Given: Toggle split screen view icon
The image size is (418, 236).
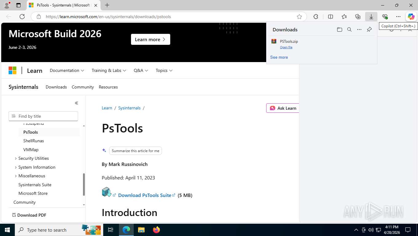Looking at the screenshot, I should pyautogui.click(x=331, y=17).
